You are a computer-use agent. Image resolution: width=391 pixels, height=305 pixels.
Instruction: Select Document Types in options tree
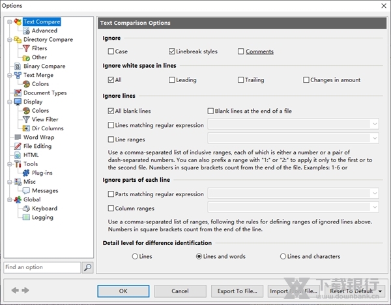(x=44, y=93)
